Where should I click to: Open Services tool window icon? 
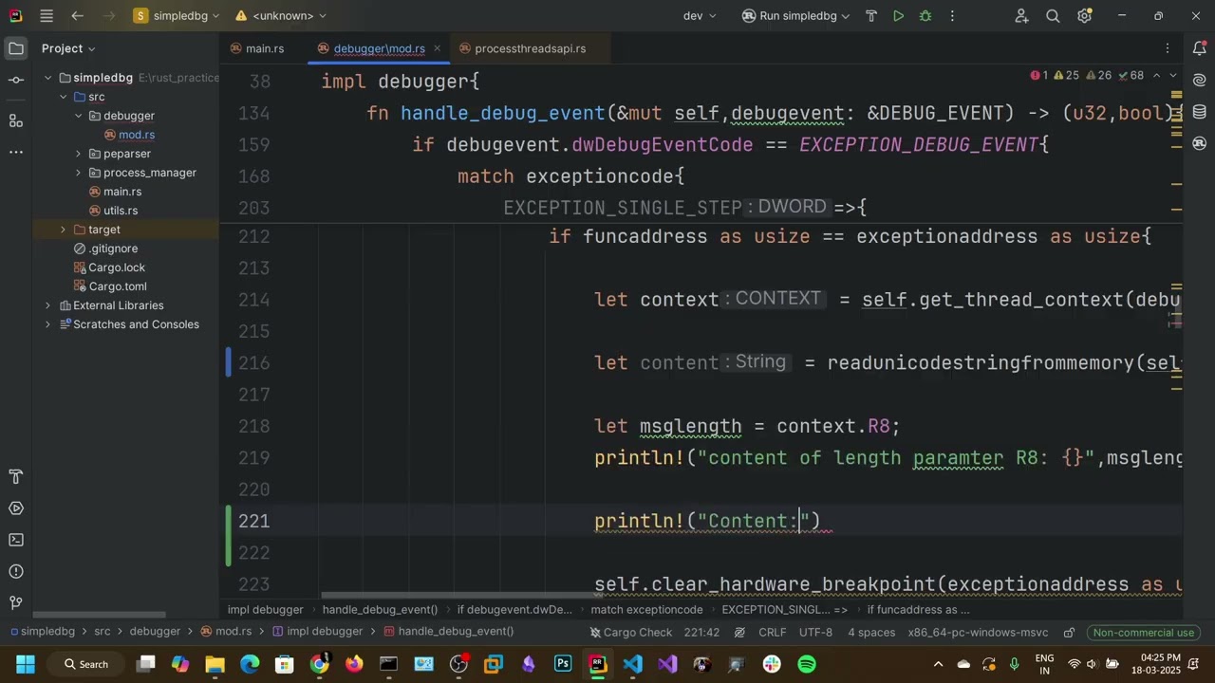[16, 508]
